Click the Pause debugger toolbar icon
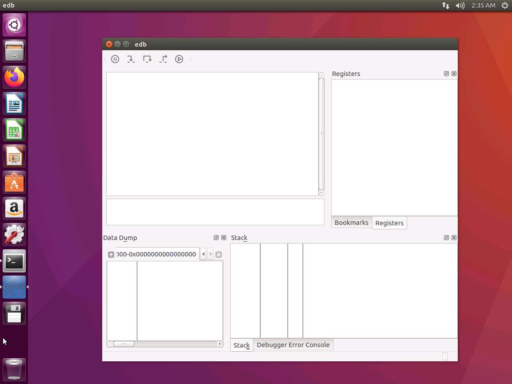This screenshot has width=512, height=384. coord(115,59)
